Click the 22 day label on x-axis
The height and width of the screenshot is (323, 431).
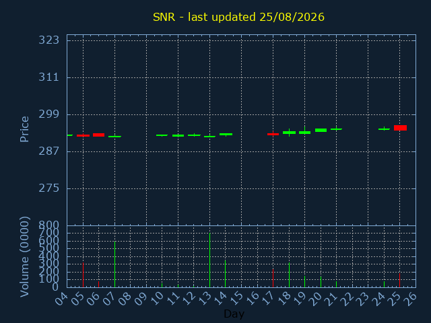point(347,299)
